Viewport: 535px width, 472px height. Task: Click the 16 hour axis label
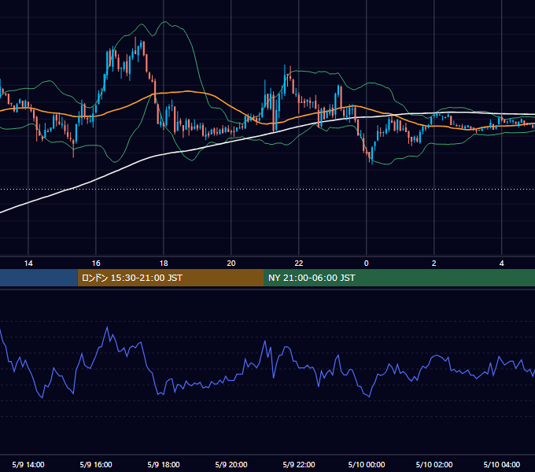(96, 264)
